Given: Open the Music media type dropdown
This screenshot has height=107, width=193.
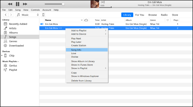Looking at the screenshot, I should coord(27,15).
